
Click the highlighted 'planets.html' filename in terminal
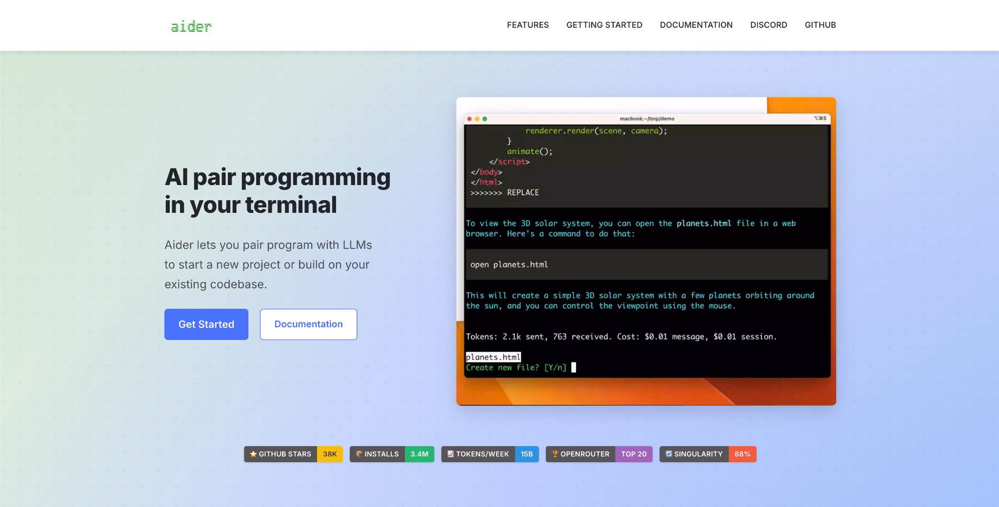pos(493,357)
